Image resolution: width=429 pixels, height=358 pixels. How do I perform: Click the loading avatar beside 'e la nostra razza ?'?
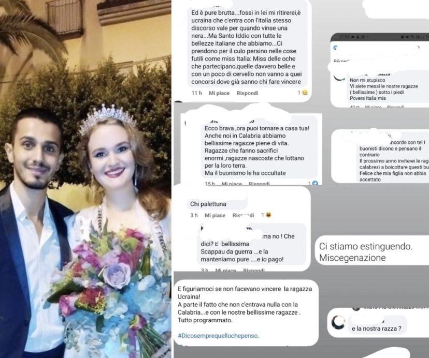338,322
